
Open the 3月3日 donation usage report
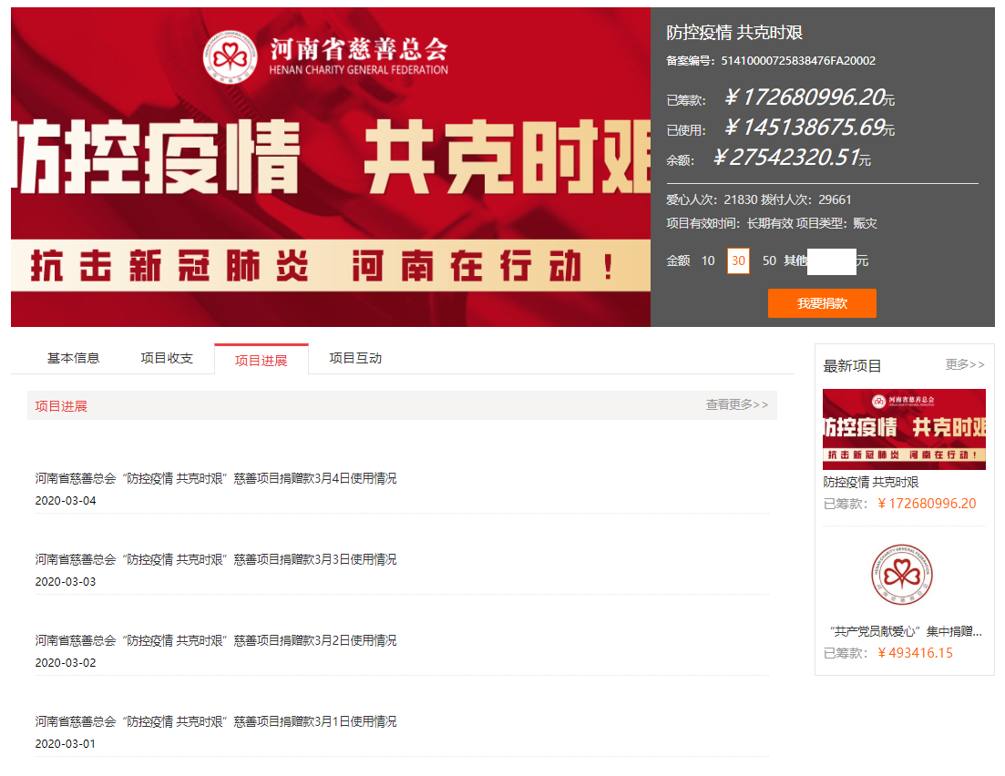tap(216, 559)
